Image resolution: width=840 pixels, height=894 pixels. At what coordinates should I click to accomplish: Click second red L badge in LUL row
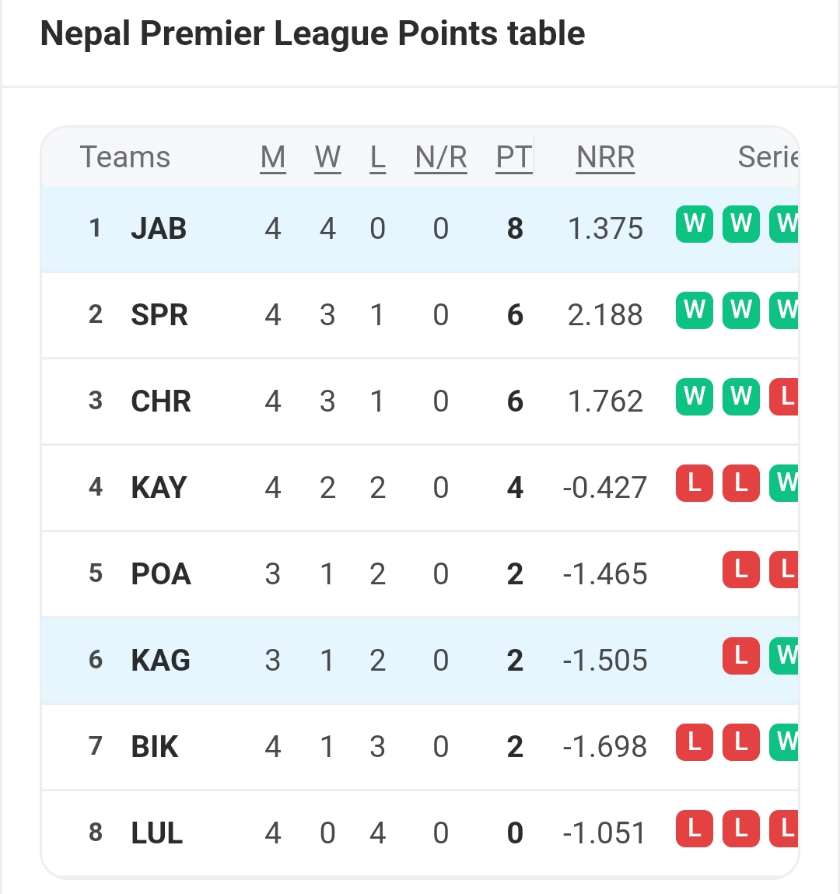click(740, 829)
